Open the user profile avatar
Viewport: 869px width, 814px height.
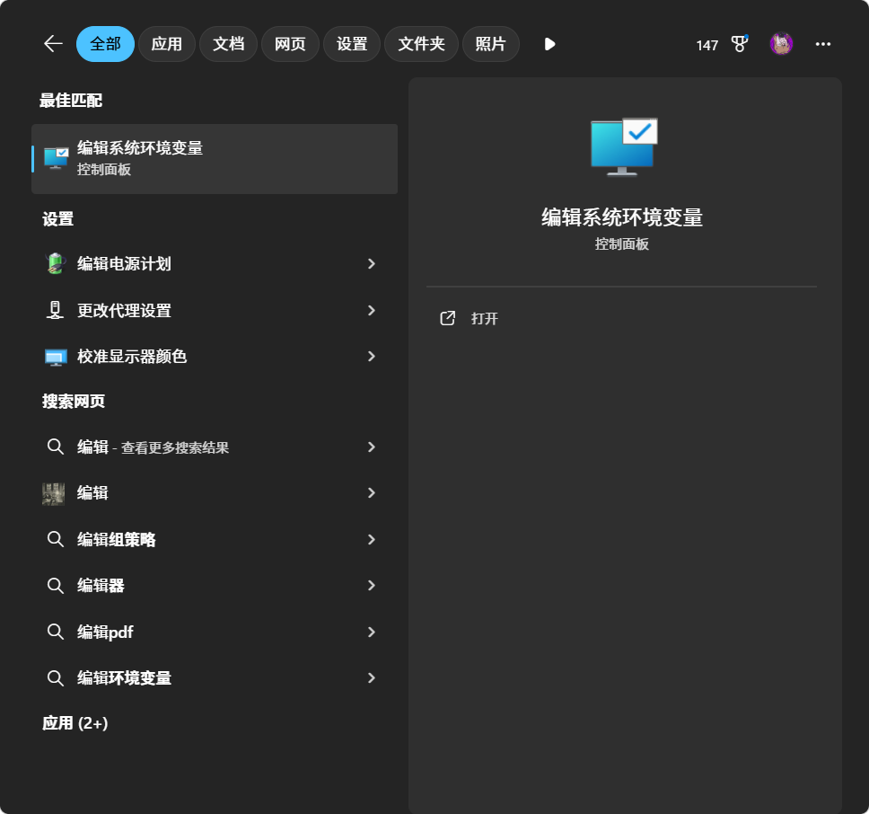pos(781,44)
